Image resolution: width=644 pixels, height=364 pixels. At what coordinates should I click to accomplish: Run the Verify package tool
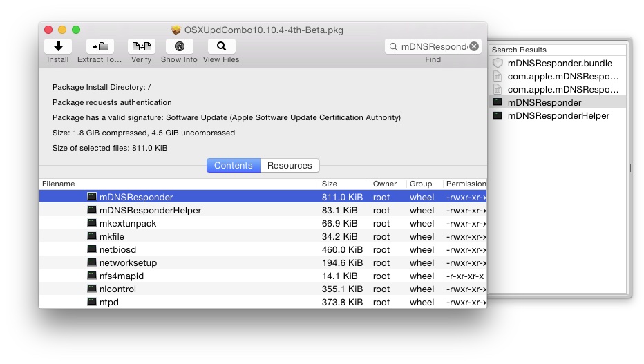point(141,46)
